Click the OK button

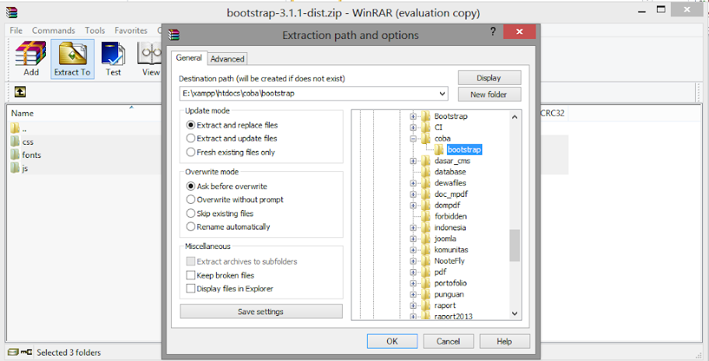pos(392,341)
